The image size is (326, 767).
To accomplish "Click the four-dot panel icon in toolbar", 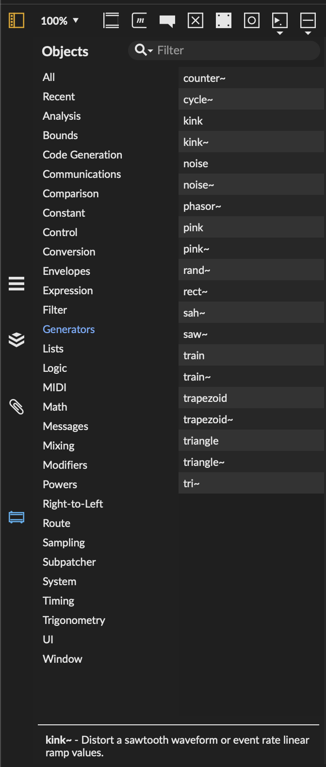I will 224,20.
